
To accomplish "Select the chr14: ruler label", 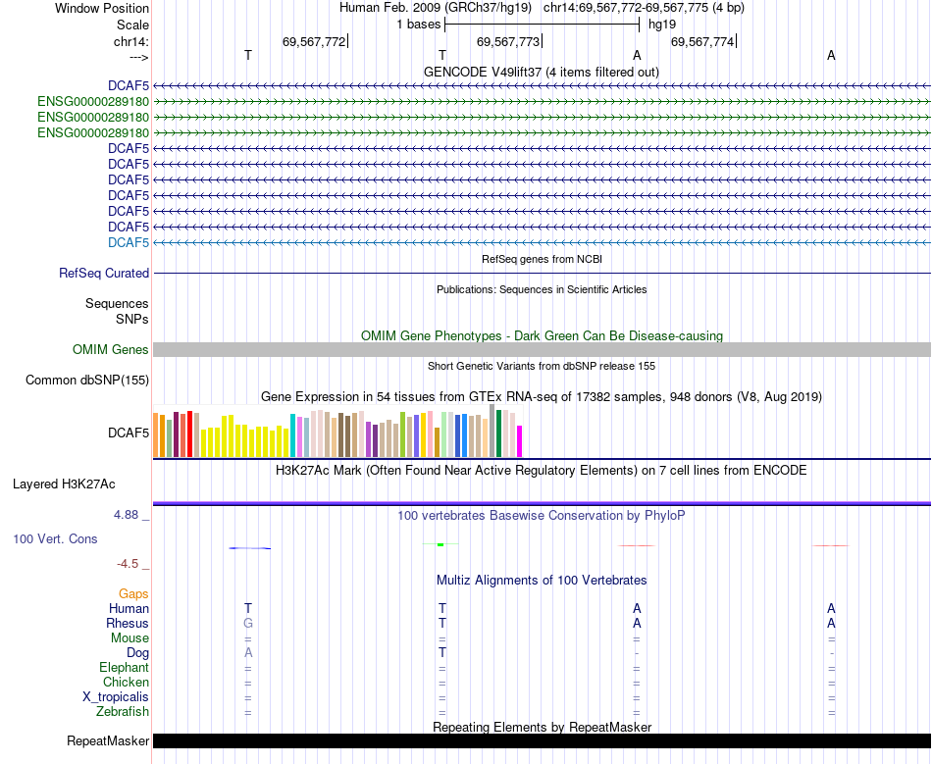I will [131, 41].
